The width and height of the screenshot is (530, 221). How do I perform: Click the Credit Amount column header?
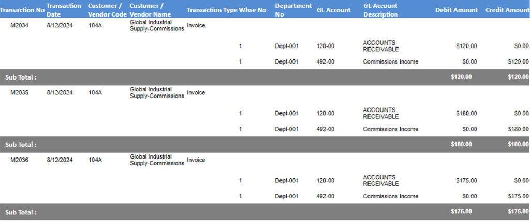click(507, 10)
